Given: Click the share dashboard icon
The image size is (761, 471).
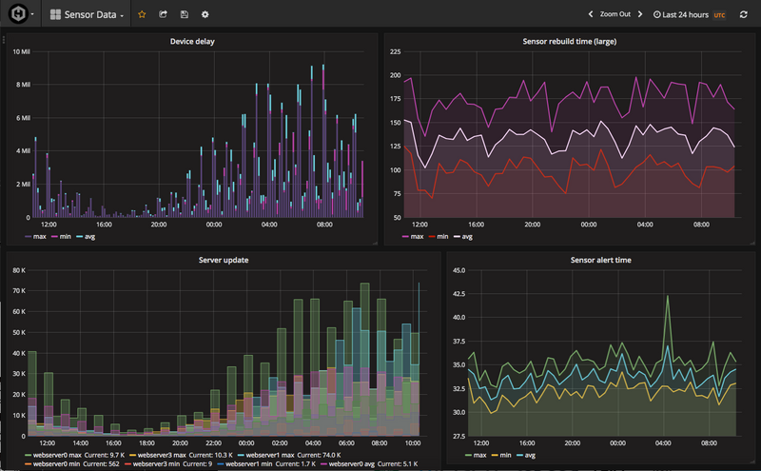Looking at the screenshot, I should coord(163,15).
